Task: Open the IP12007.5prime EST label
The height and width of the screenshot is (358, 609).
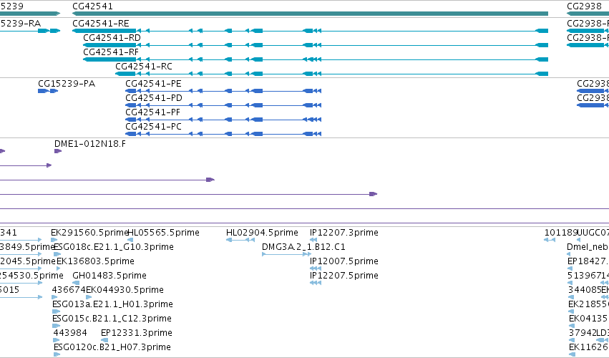Action: pos(344,261)
